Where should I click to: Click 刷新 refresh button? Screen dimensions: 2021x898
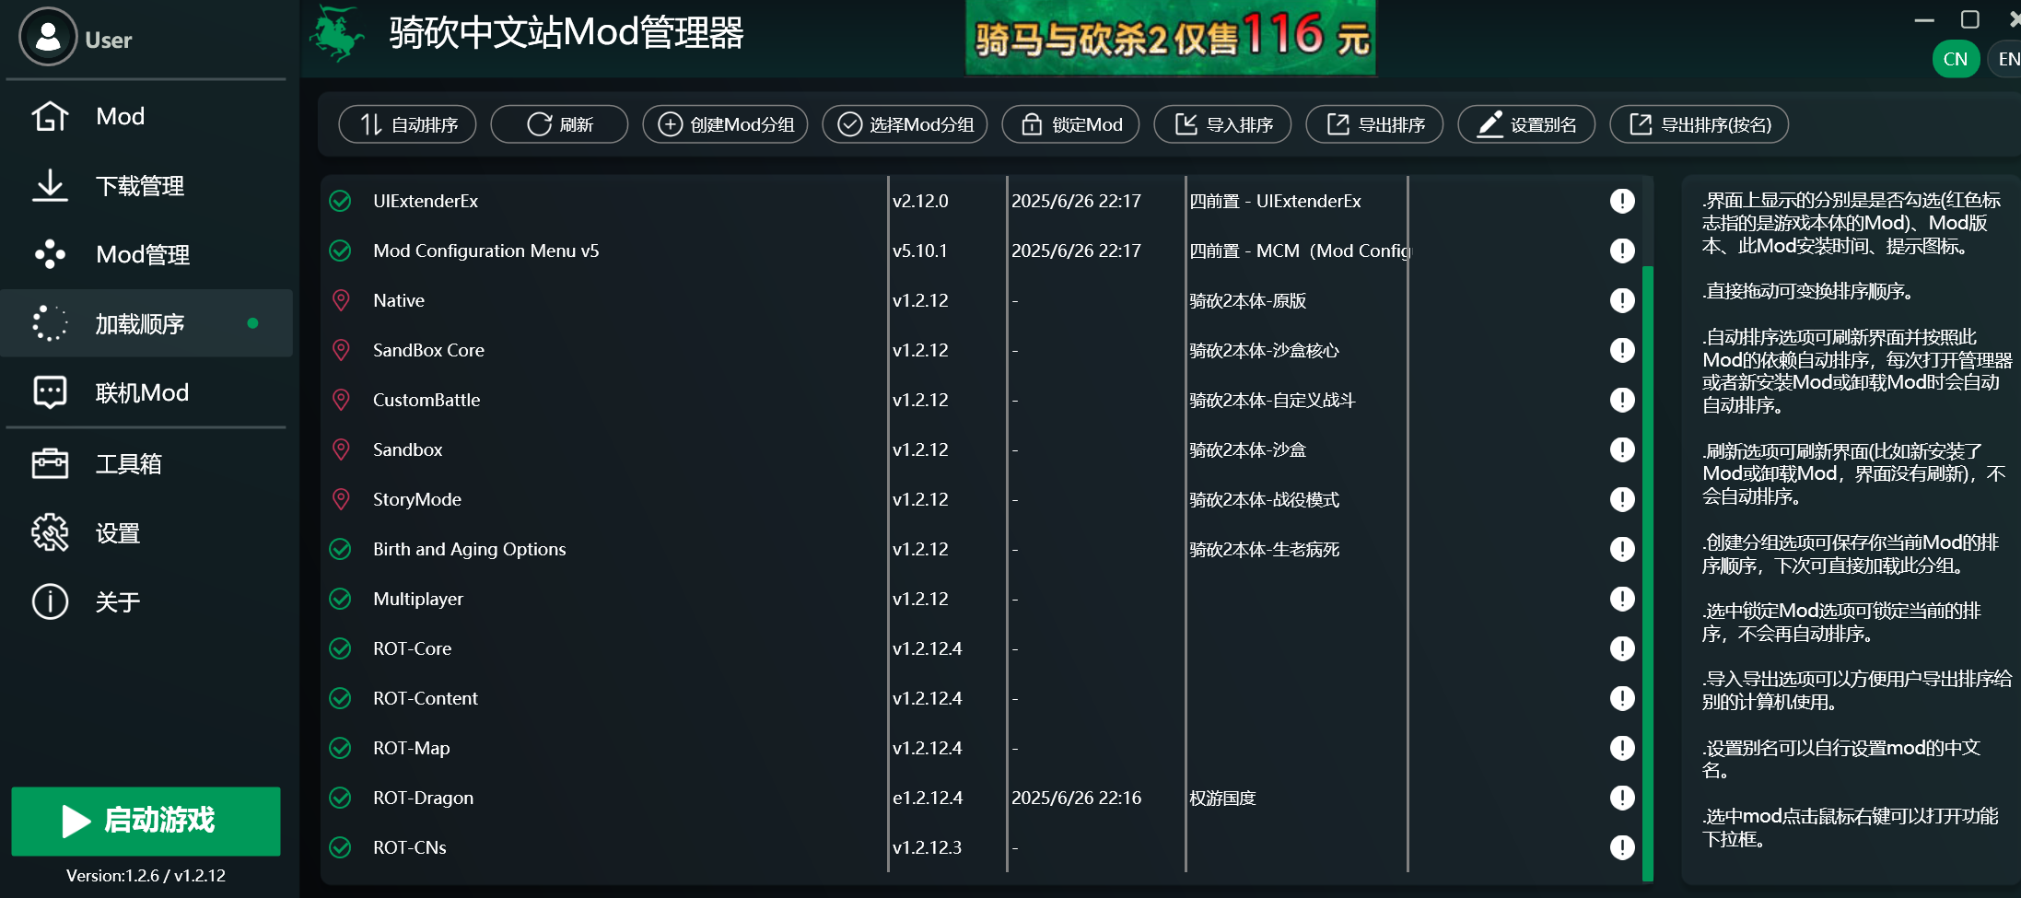[x=559, y=124]
